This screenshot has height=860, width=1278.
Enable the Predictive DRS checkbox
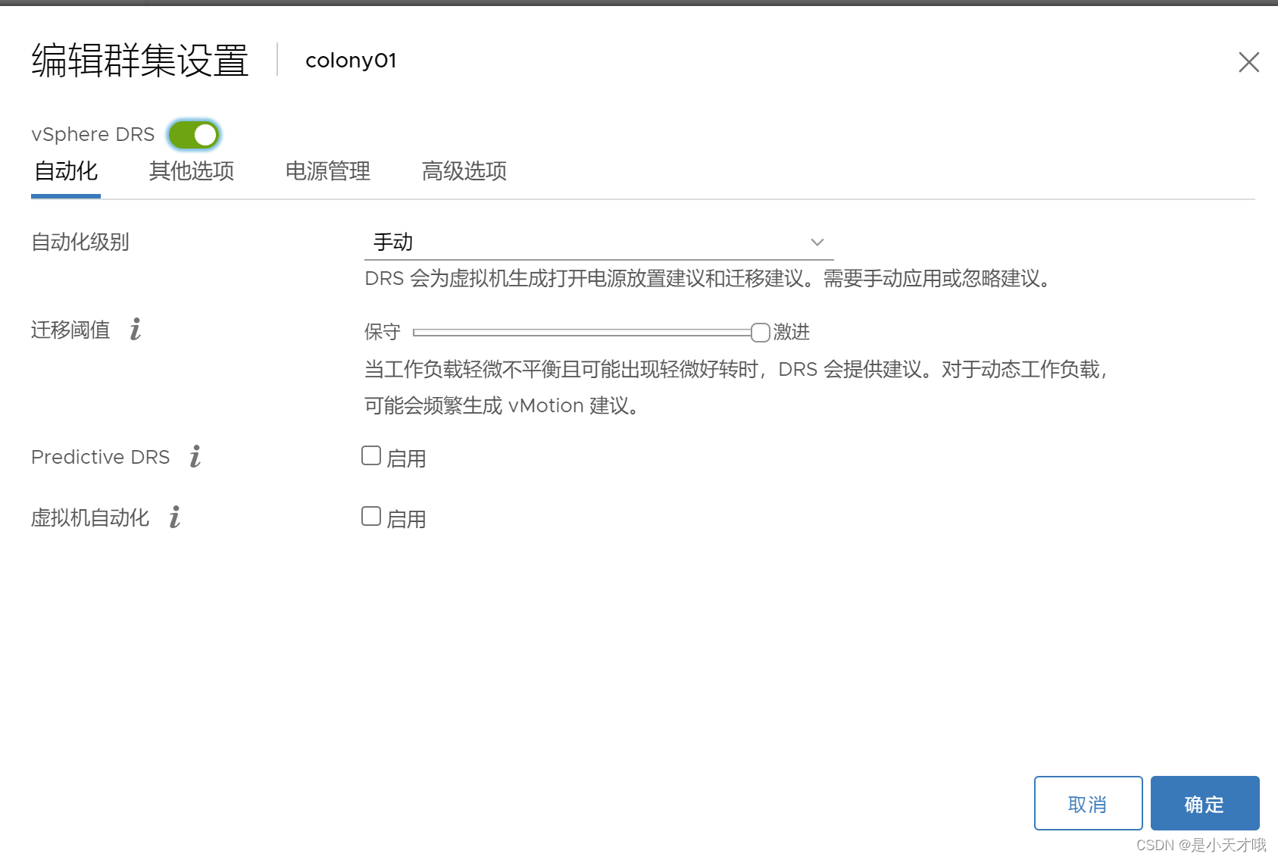[x=370, y=454]
